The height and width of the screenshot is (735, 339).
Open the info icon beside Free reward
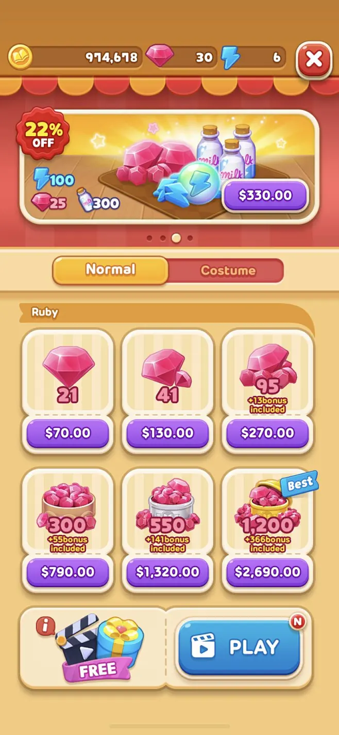pyautogui.click(x=45, y=626)
